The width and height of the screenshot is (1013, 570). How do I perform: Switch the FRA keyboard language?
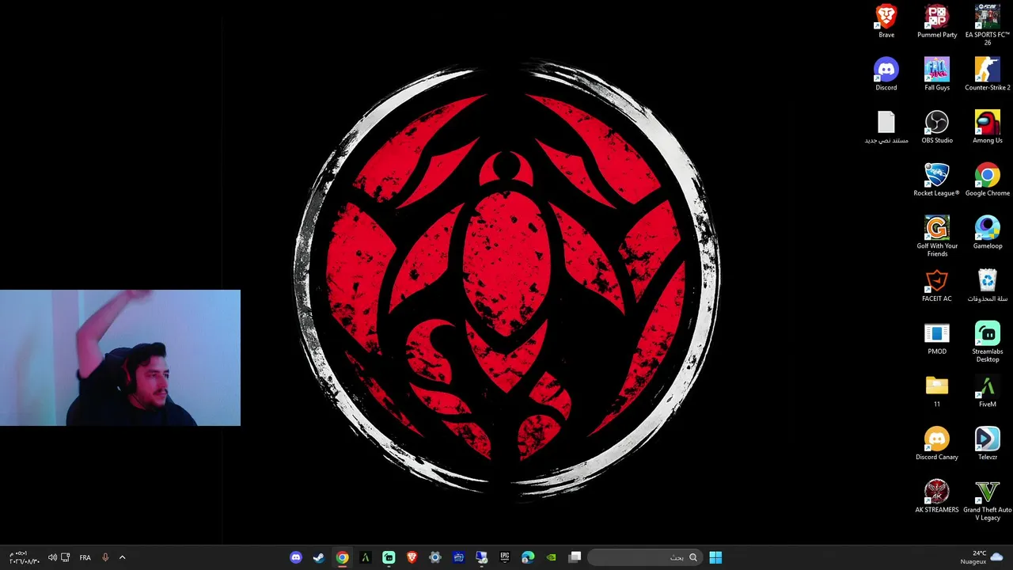click(85, 557)
